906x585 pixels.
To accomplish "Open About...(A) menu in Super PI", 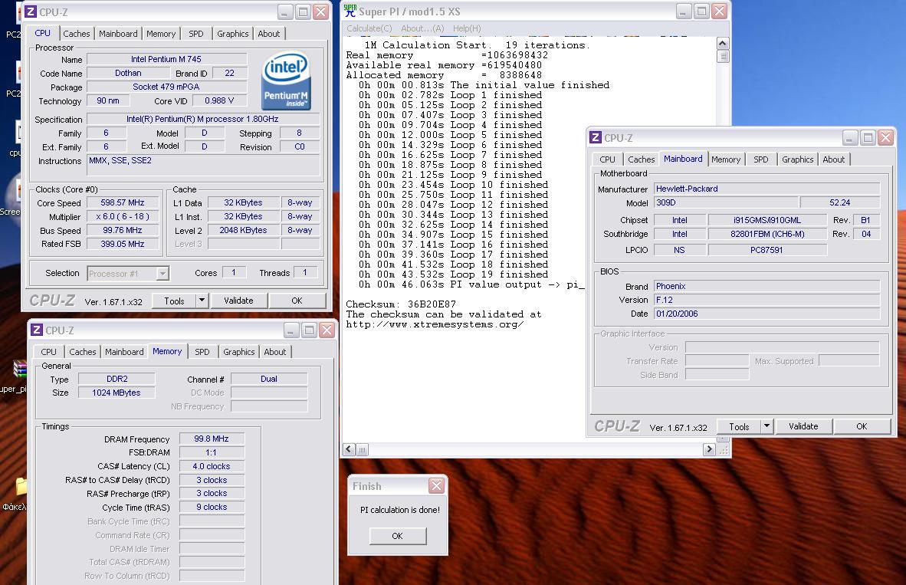I will pos(422,28).
